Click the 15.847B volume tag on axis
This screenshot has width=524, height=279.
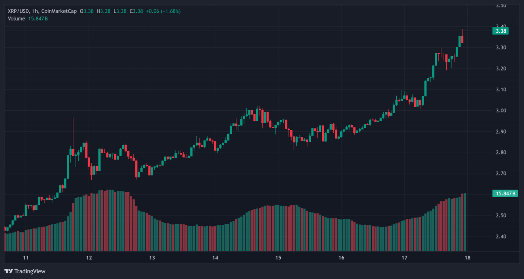[x=506, y=194]
